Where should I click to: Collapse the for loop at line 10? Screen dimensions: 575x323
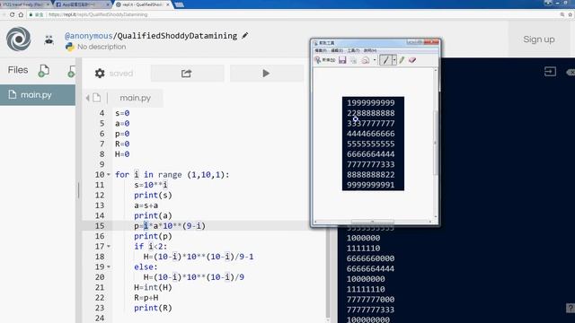click(109, 175)
